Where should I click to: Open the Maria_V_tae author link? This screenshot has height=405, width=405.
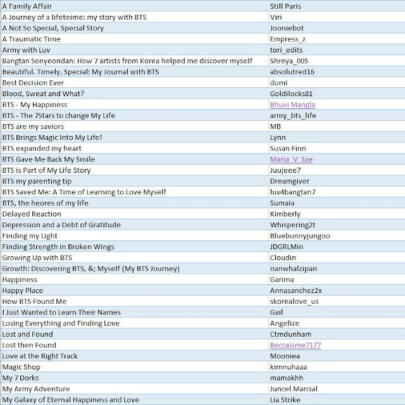tap(291, 159)
